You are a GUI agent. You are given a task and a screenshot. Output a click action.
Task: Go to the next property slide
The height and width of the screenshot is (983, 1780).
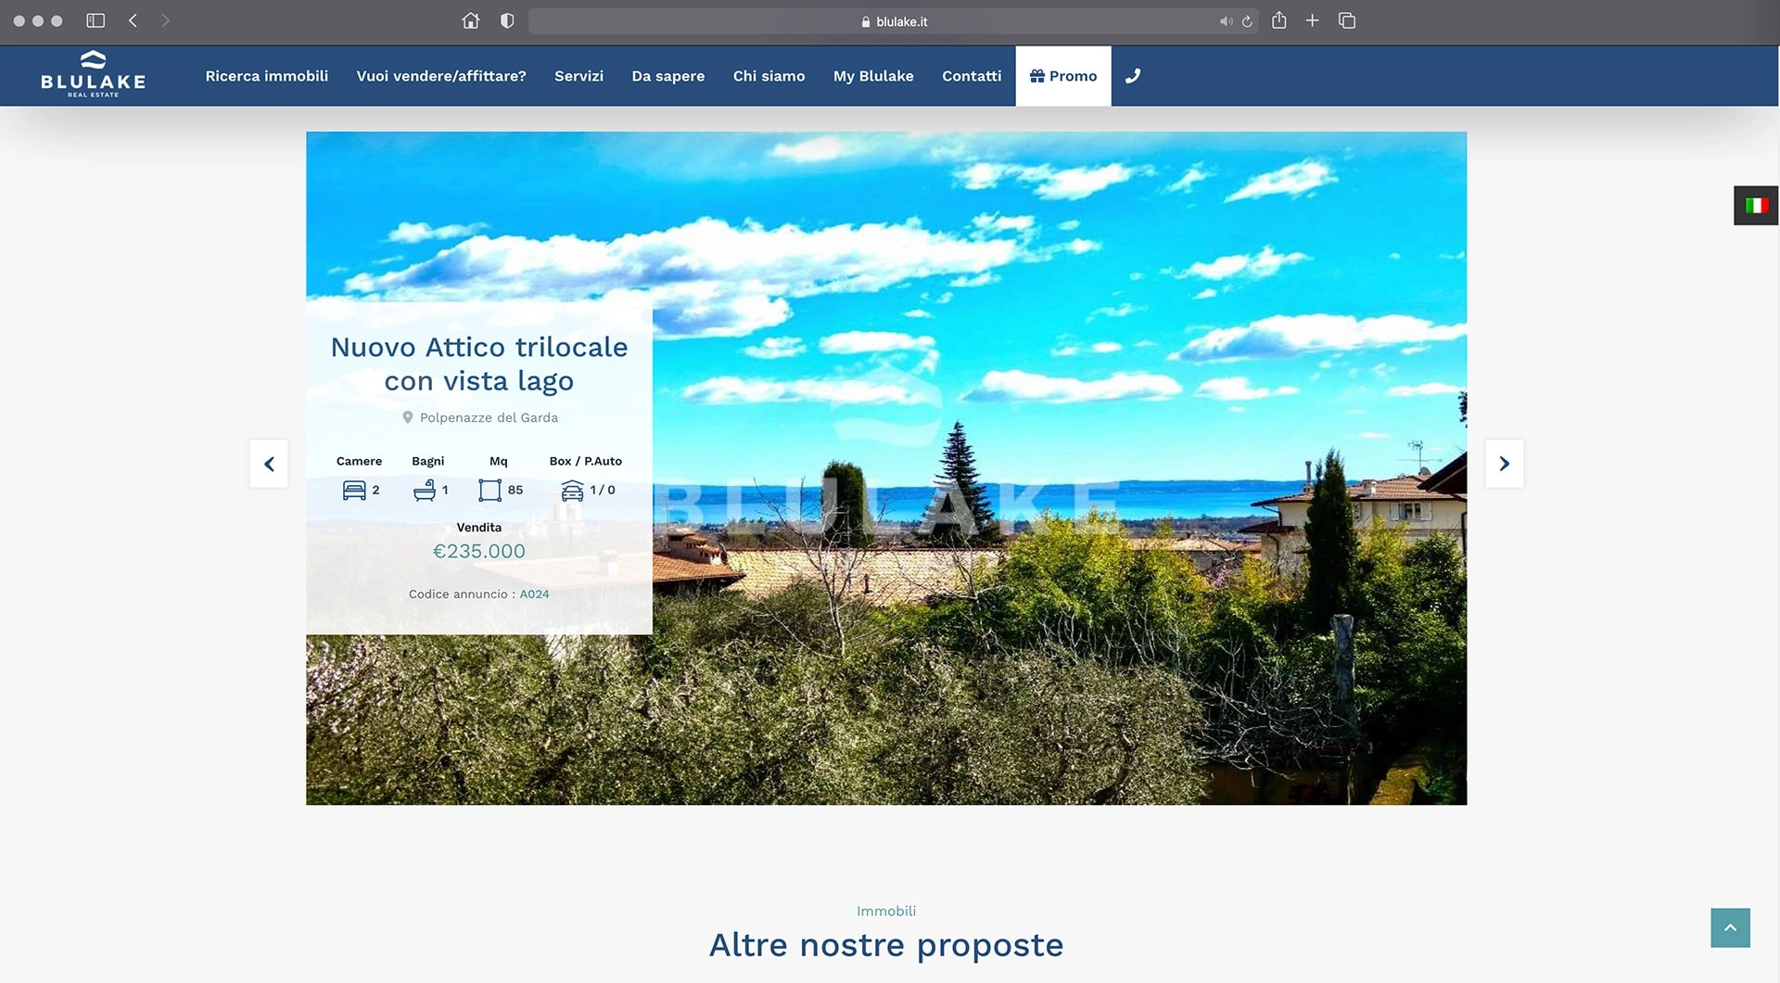pyautogui.click(x=1505, y=464)
